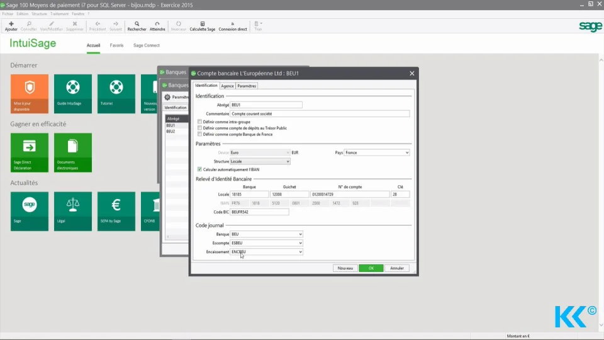The height and width of the screenshot is (340, 604).
Task: Click the Identification tab in Banques window
Action: tap(176, 108)
